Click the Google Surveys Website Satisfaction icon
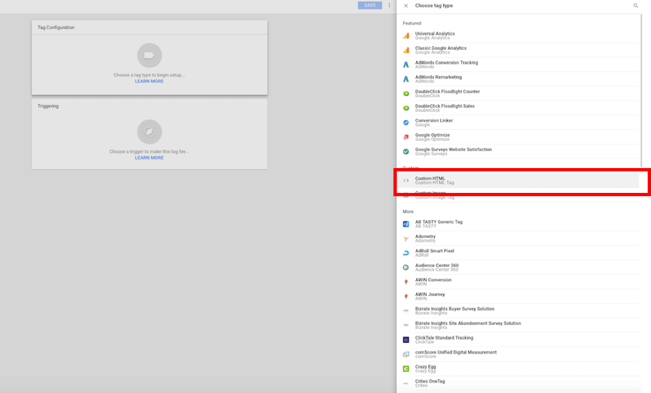The height and width of the screenshot is (393, 651). pos(406,151)
